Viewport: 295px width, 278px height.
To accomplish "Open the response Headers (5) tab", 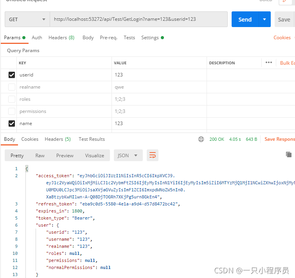I will (x=58, y=139).
